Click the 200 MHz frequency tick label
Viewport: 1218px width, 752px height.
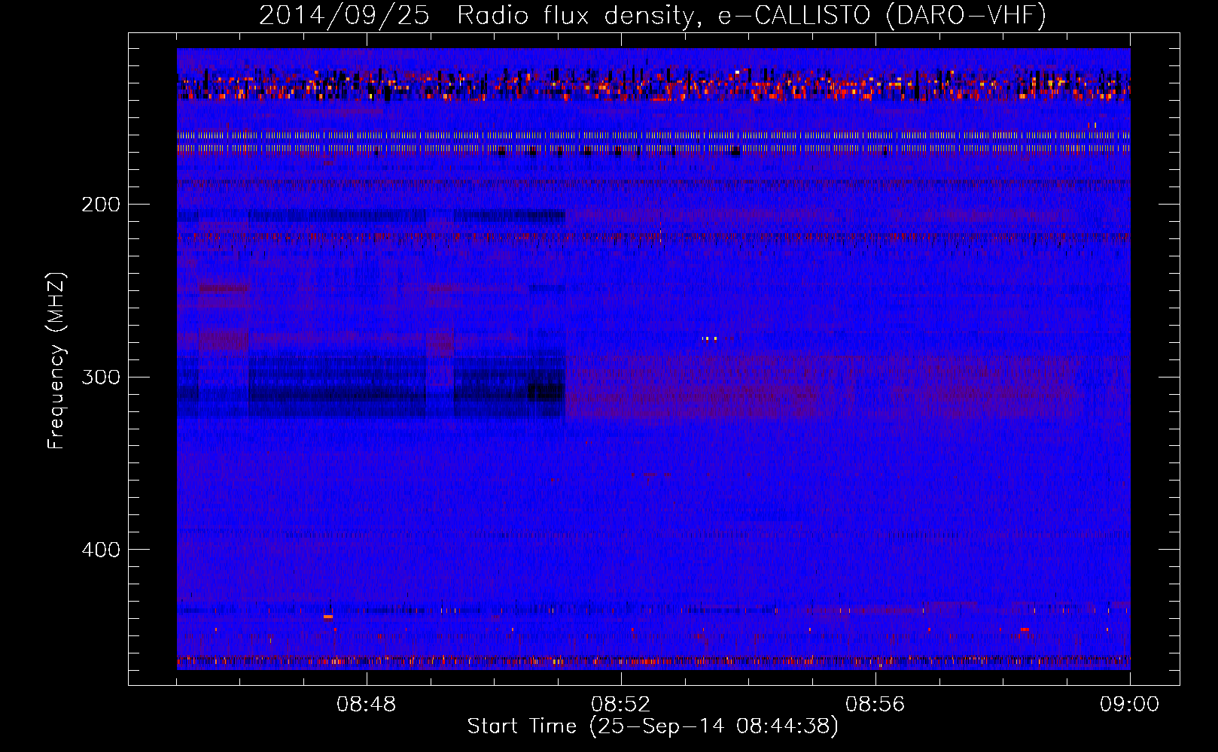(101, 205)
